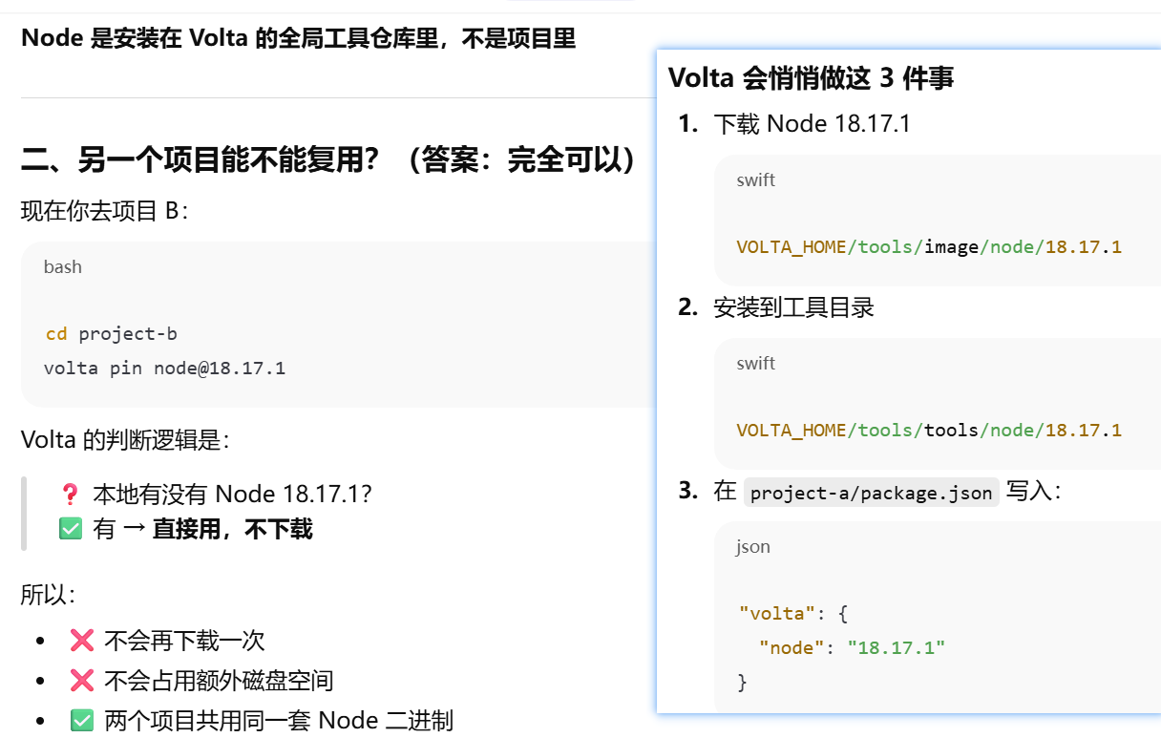Click the code line "volta pin node@18.17.1"

point(164,368)
